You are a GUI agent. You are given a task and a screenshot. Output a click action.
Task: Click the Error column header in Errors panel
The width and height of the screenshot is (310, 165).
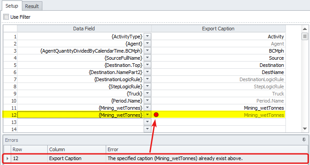(207, 149)
